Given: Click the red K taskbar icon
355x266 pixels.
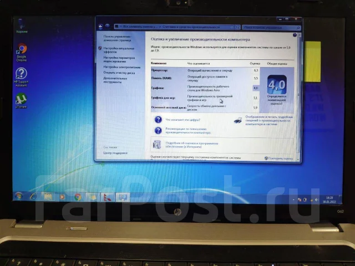Looking at the screenshot, I should (x=108, y=197).
